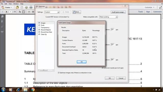Click the Total bytes value 12,946,584
The image size is (163, 92).
[x=86, y=53]
